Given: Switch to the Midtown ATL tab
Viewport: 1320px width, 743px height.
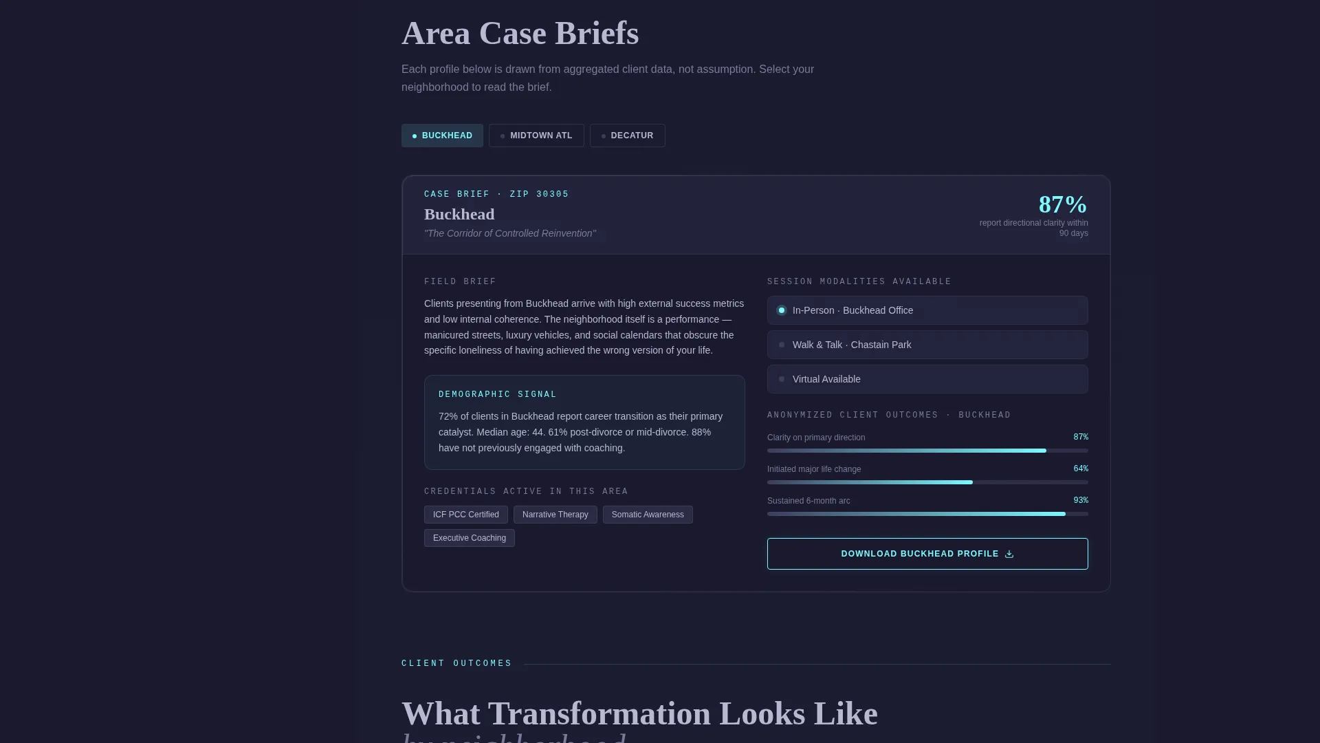Looking at the screenshot, I should point(536,136).
